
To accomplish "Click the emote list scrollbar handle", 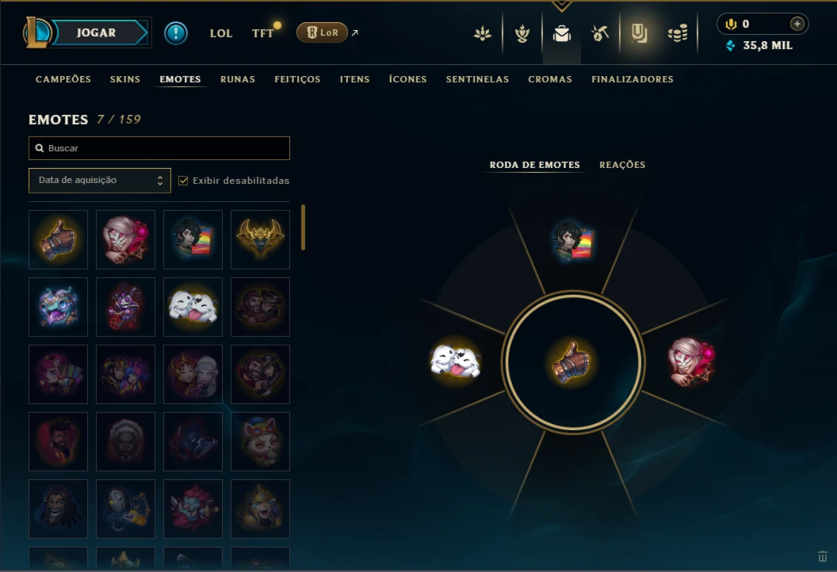I will pyautogui.click(x=304, y=227).
